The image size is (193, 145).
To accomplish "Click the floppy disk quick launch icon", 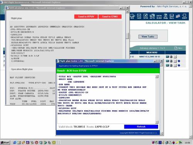I will tap(28, 143).
